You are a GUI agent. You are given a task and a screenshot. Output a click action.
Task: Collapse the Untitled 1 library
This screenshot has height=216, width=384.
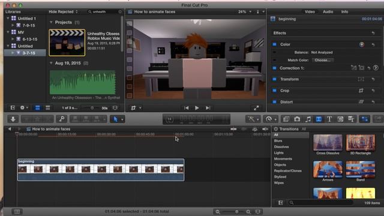(x=8, y=19)
